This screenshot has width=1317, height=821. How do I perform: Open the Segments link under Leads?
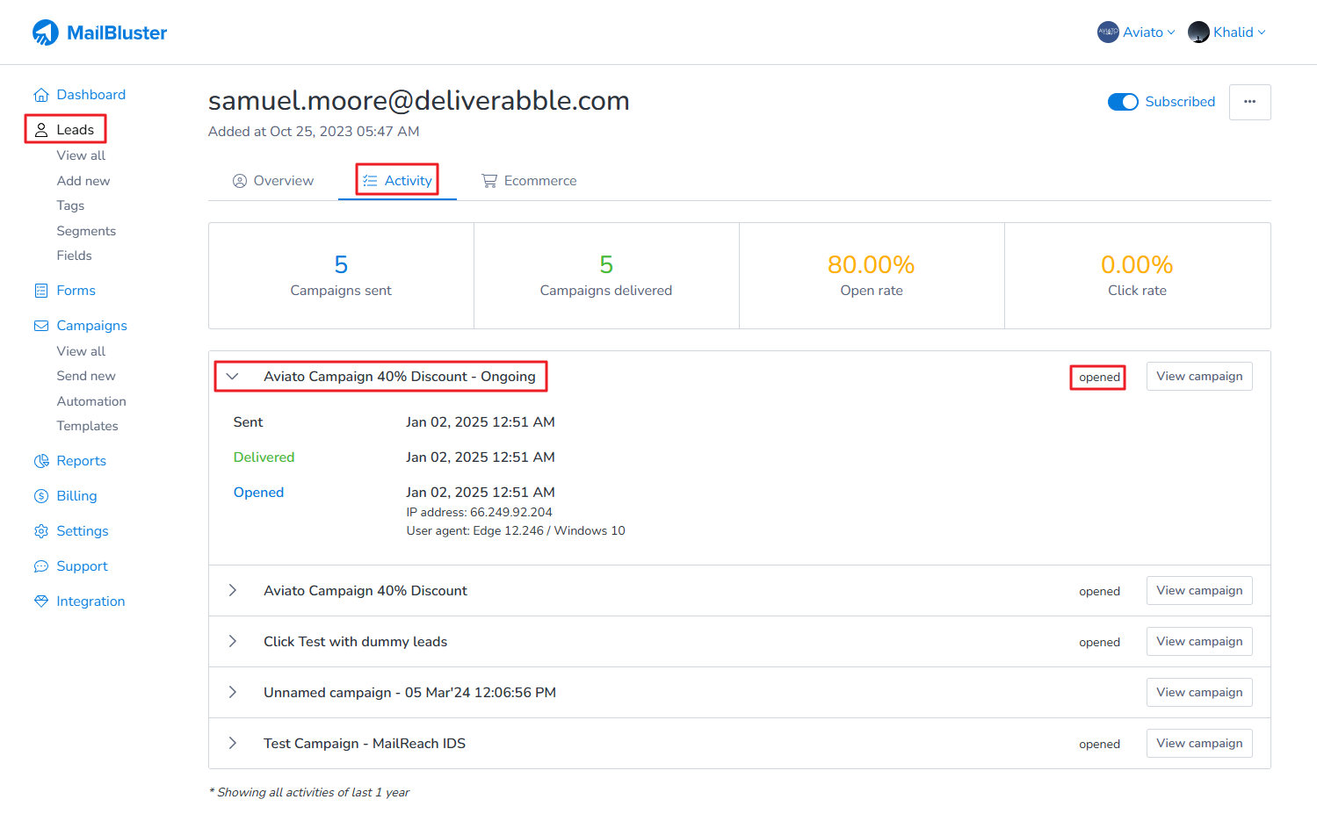click(86, 231)
